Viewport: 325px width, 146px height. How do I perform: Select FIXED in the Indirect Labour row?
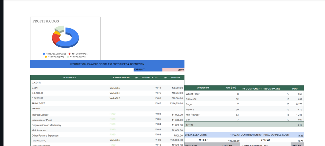tap(113, 114)
